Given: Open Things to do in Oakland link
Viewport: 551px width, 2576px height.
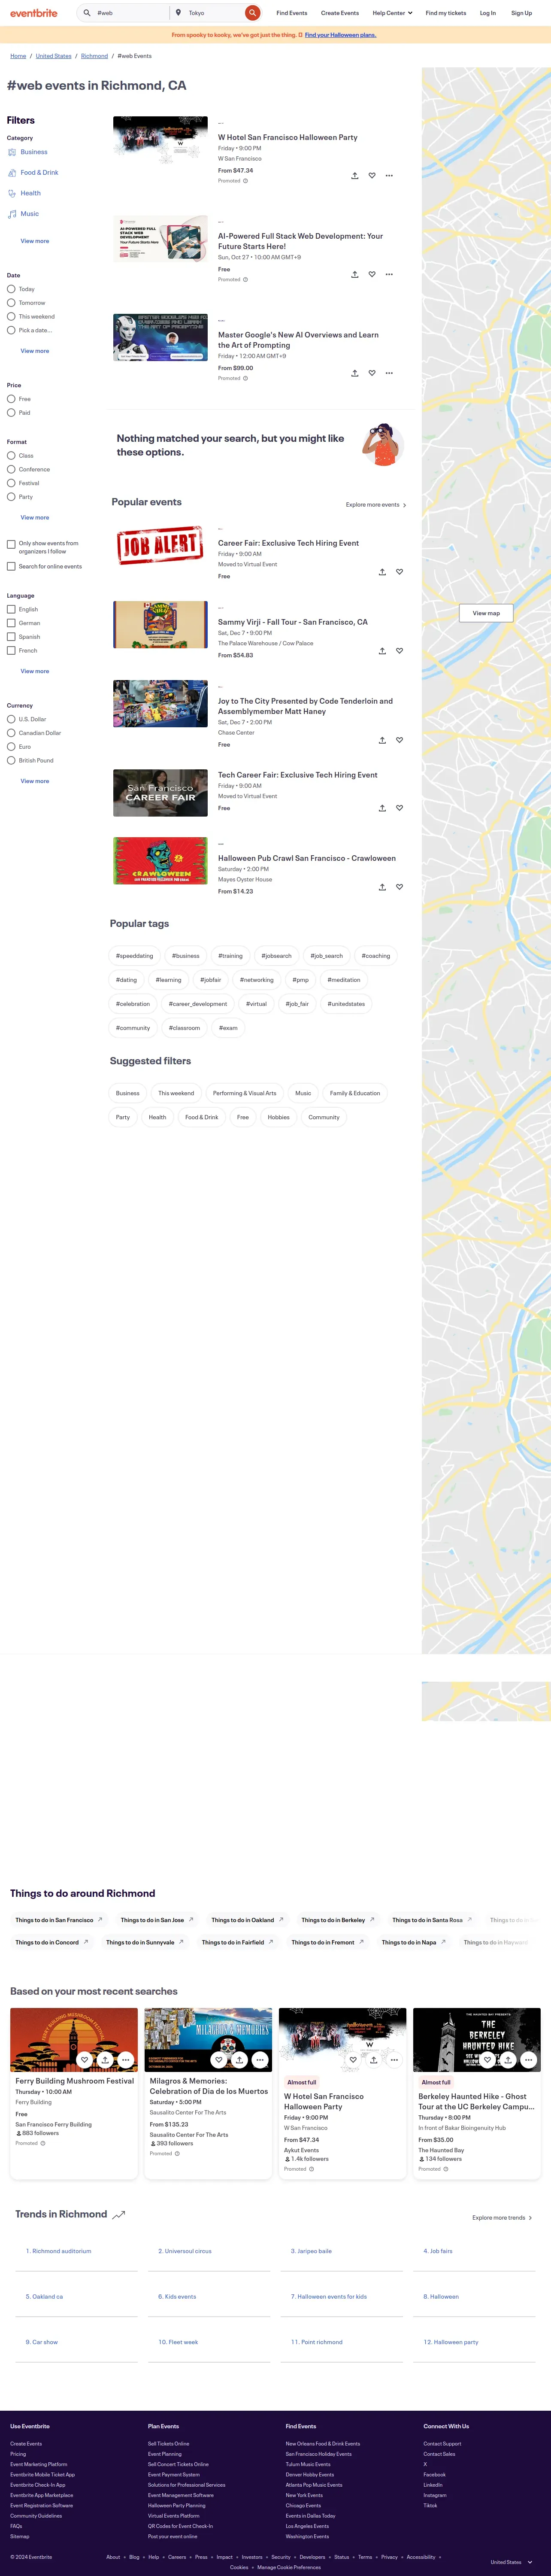Looking at the screenshot, I should 247,1920.
